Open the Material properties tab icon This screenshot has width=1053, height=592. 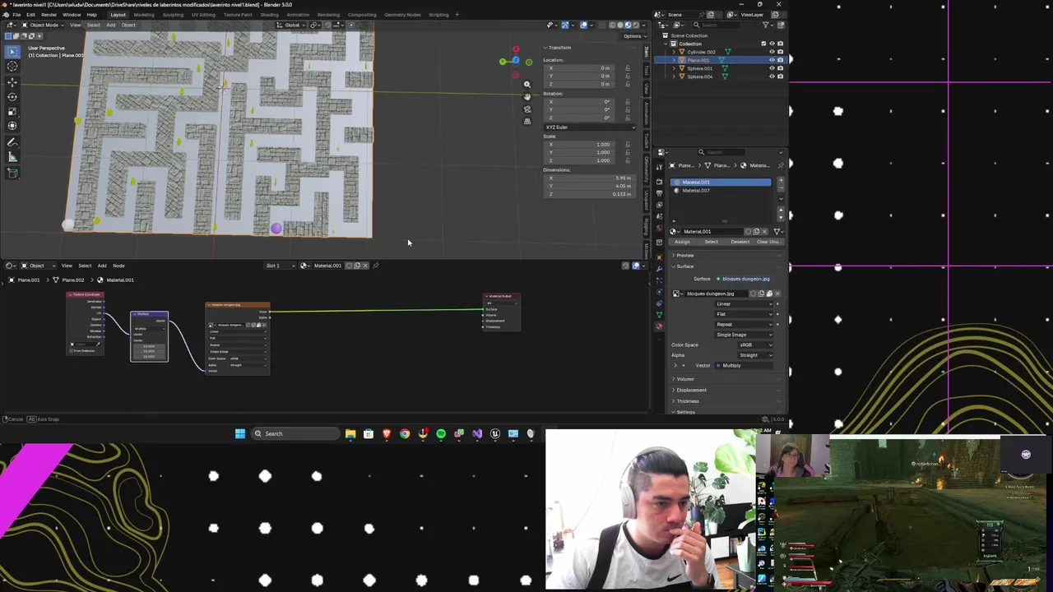click(x=659, y=326)
